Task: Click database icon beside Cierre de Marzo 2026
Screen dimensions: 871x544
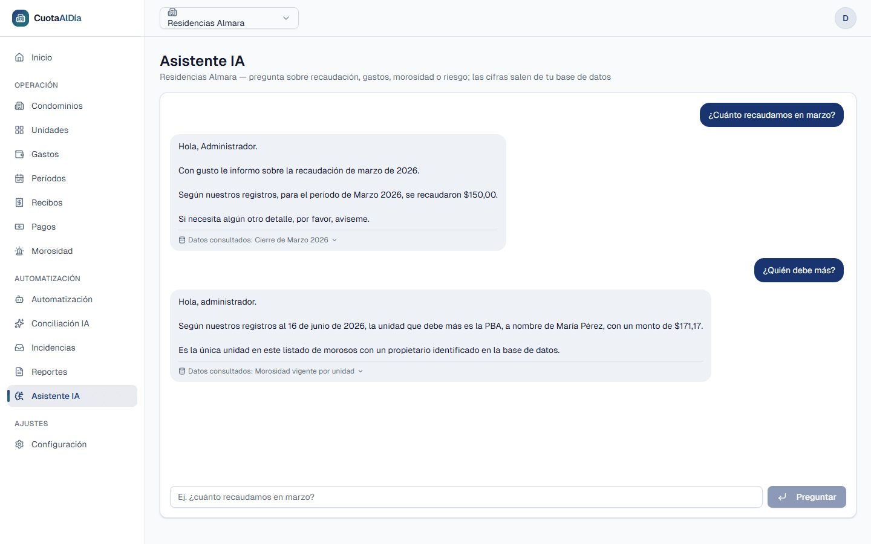Action: click(182, 240)
